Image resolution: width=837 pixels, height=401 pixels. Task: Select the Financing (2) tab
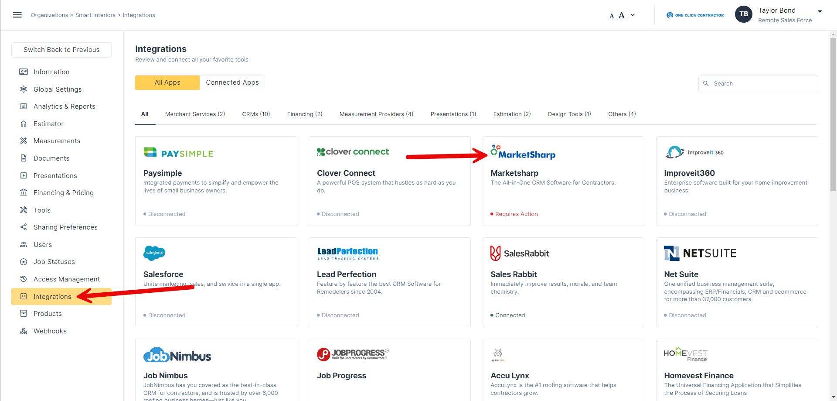pos(305,114)
